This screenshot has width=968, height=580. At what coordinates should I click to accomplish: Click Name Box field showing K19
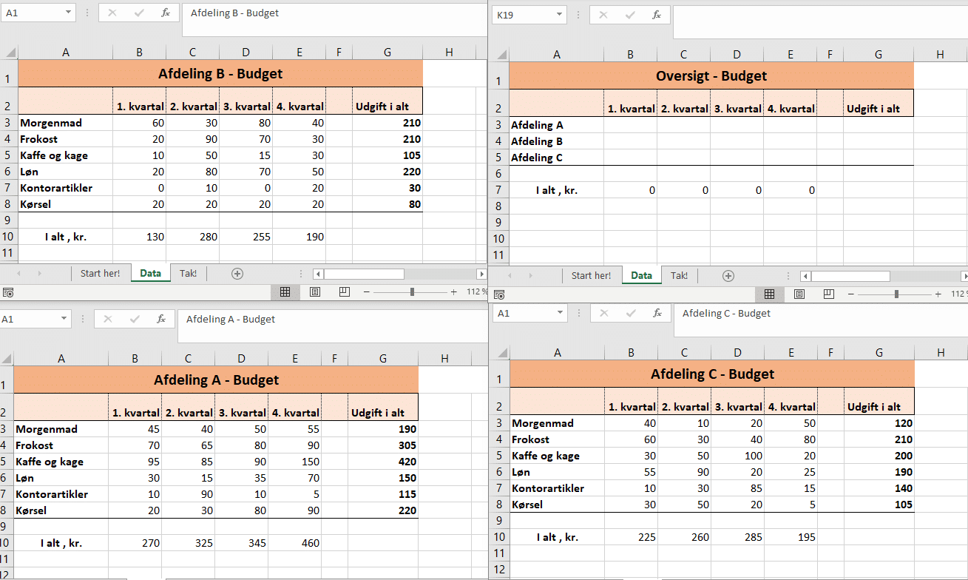pos(523,15)
